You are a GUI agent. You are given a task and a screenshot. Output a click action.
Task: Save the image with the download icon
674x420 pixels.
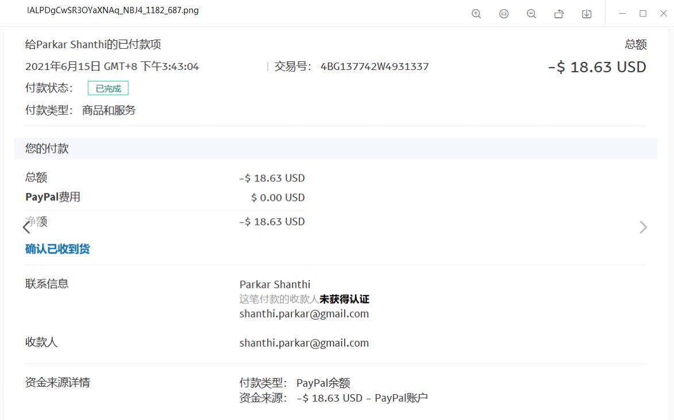click(587, 14)
